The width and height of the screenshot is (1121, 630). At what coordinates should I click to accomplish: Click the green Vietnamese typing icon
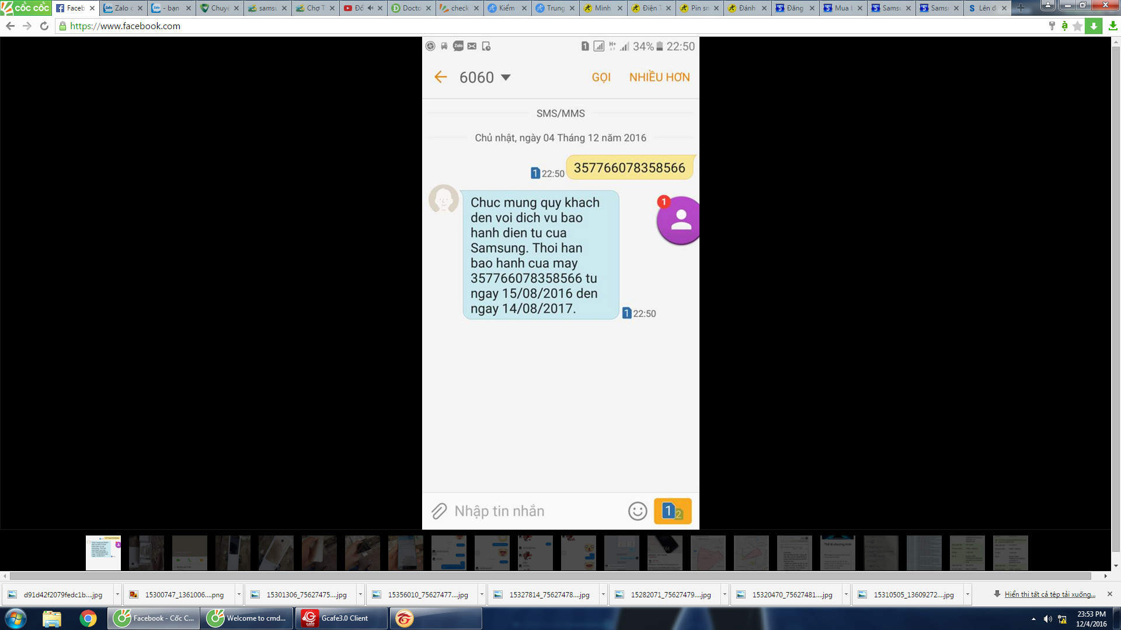pyautogui.click(x=1064, y=26)
